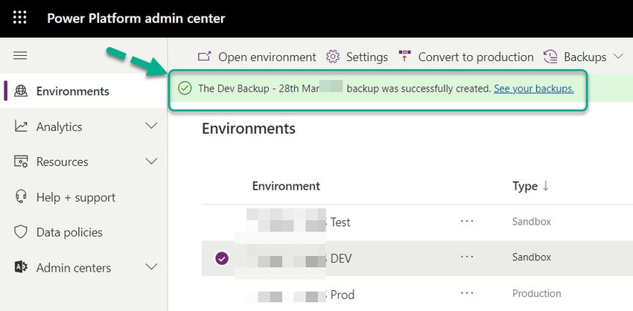Collapse the navigation hamburger menu
Image resolution: width=633 pixels, height=311 pixels.
[x=20, y=56]
